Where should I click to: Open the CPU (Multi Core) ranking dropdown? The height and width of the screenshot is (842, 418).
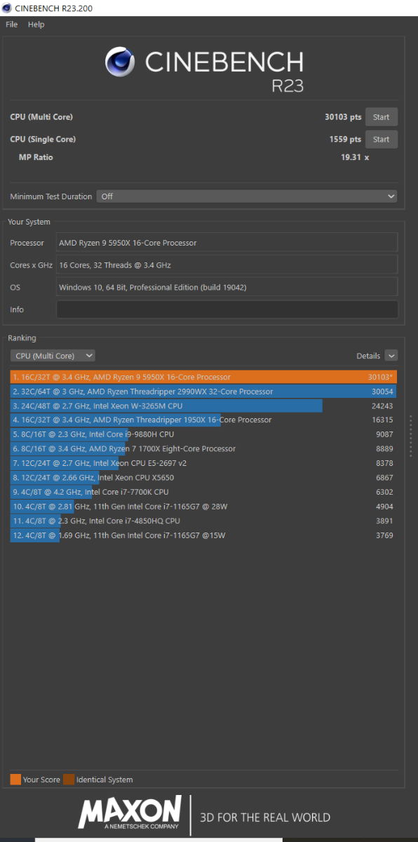(x=53, y=356)
